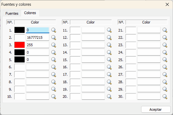Focus the color 5 value field
The height and width of the screenshot is (115, 173).
click(x=38, y=59)
